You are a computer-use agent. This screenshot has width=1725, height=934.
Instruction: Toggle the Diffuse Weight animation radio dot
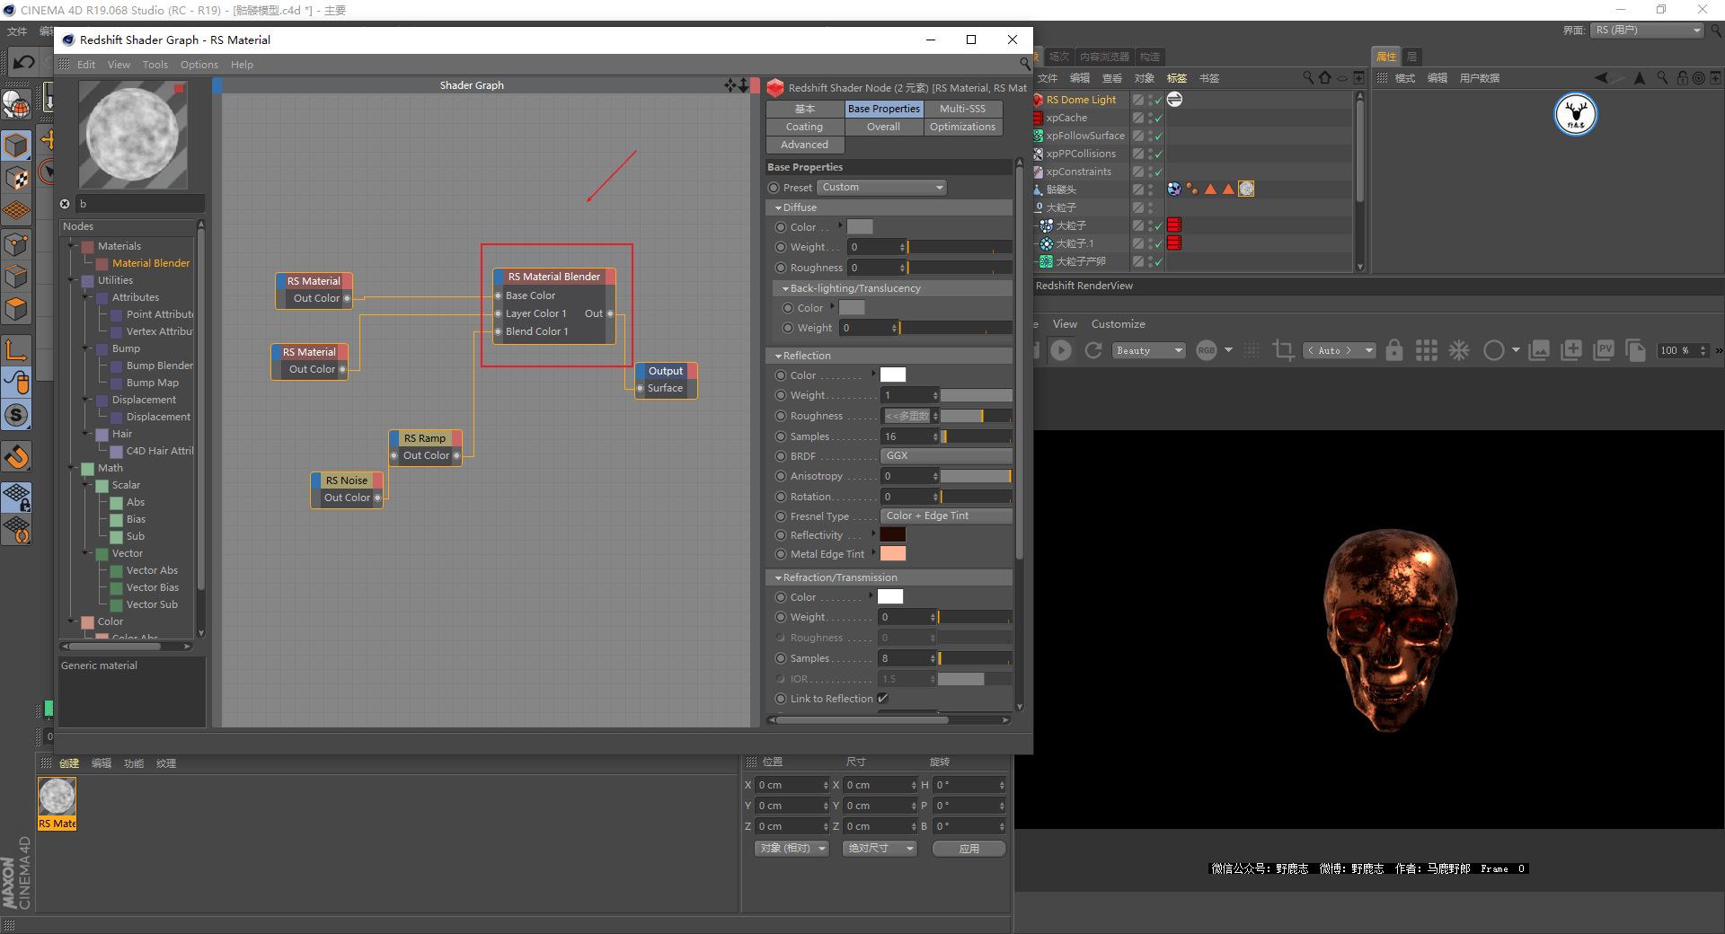pos(781,247)
